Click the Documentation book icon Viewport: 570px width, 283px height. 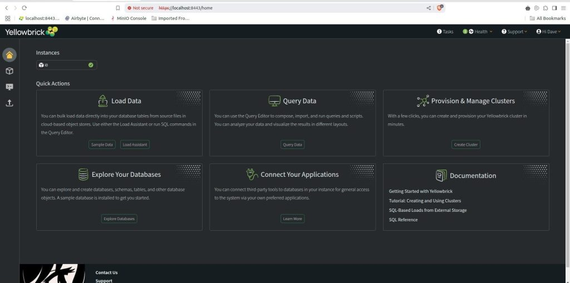pyautogui.click(x=441, y=176)
